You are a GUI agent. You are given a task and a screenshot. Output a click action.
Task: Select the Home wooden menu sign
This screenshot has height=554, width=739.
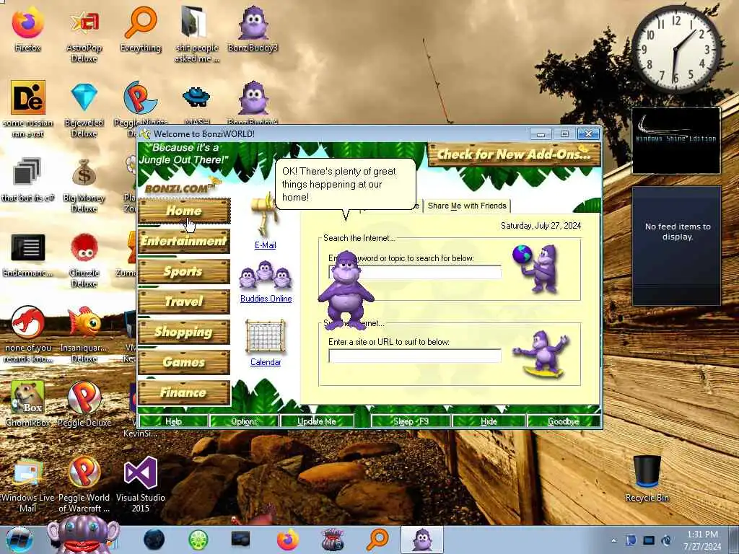[184, 211]
